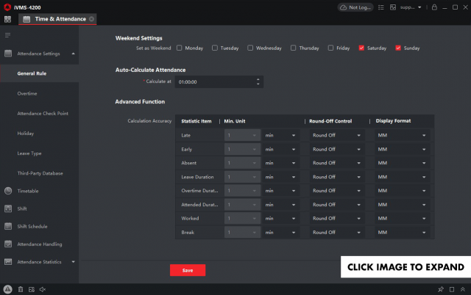This screenshot has width=471, height=295.
Task: Open Attended Duration min unit dropdown
Action: (280, 205)
